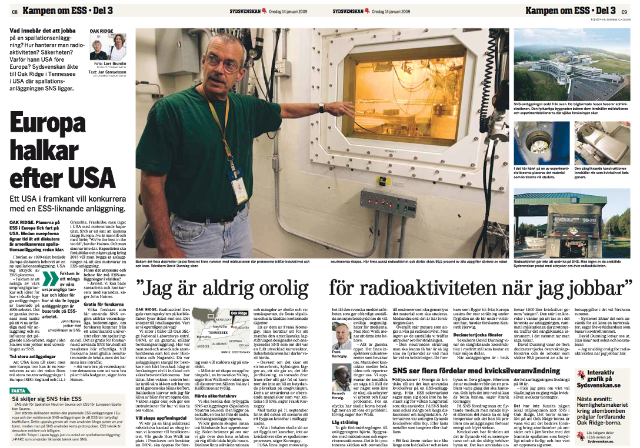
Task: Click the fact box title 'Så skiljer sig SNS från ESS'
Action: coord(46,399)
